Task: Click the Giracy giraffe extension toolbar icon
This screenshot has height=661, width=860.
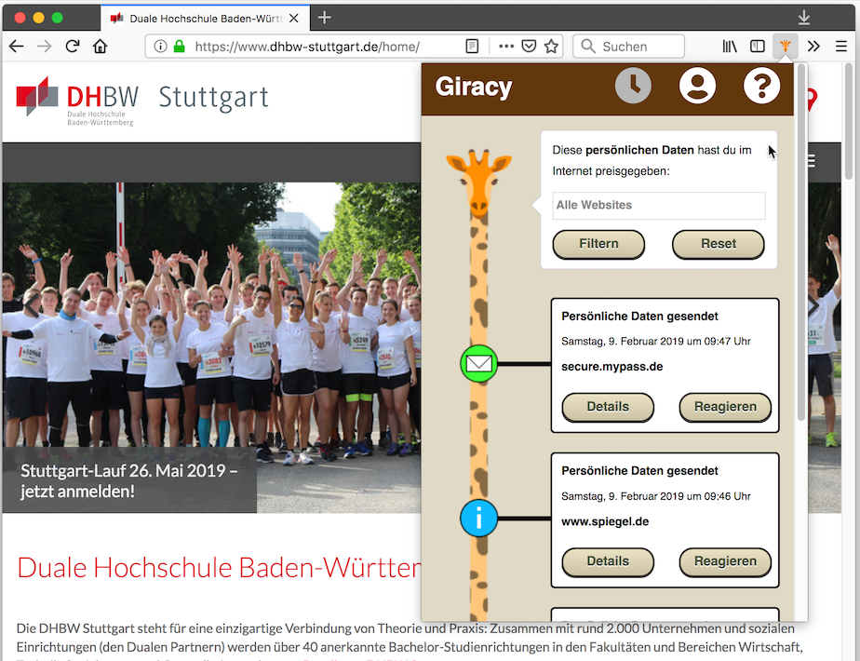Action: (786, 46)
